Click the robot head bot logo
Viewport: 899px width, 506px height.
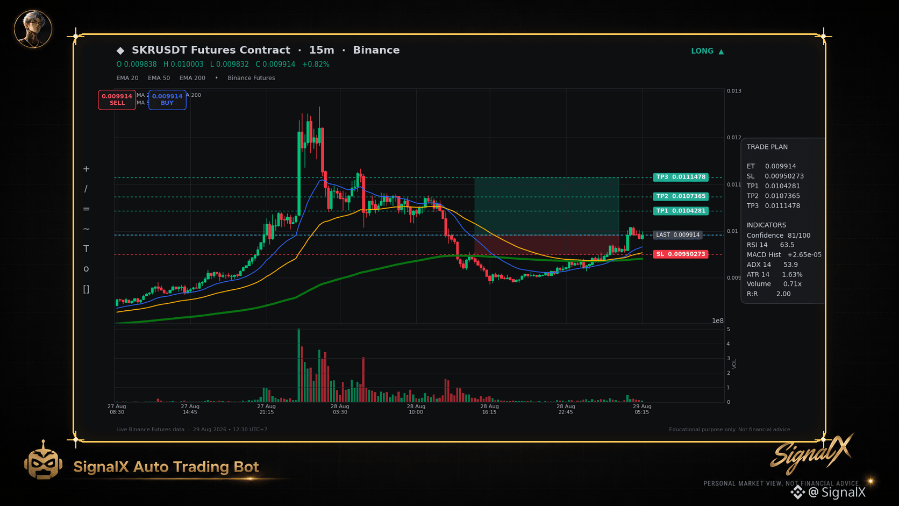(43, 460)
